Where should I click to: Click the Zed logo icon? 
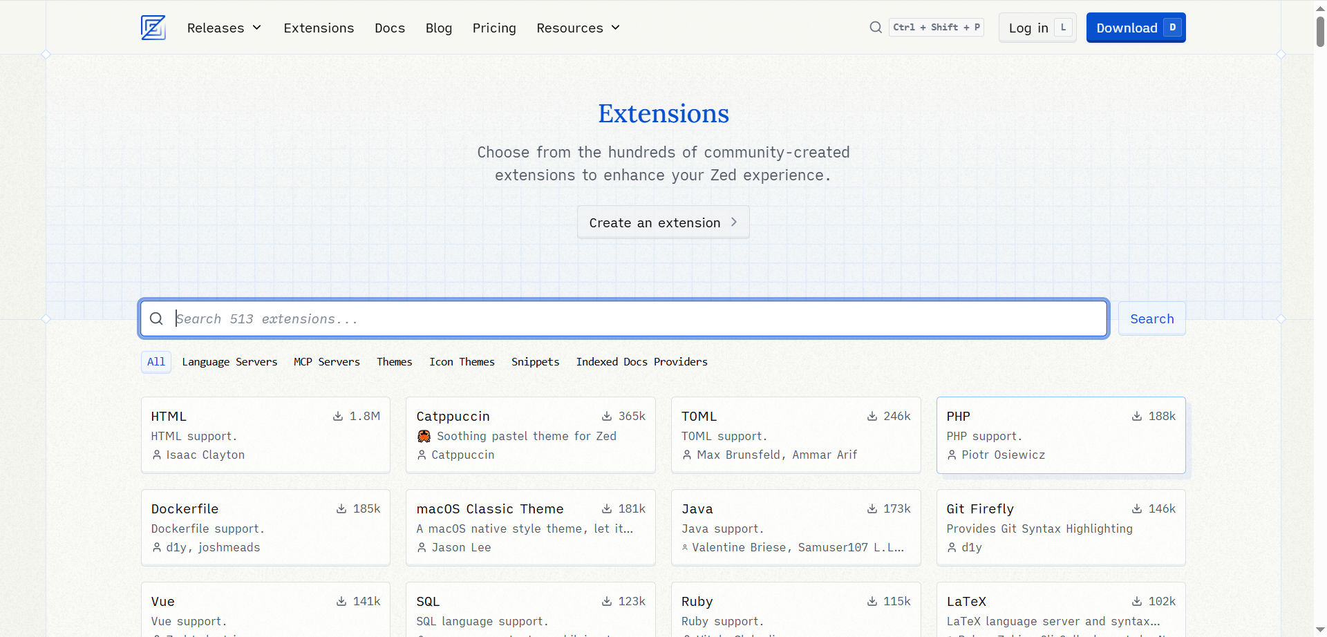pyautogui.click(x=153, y=28)
